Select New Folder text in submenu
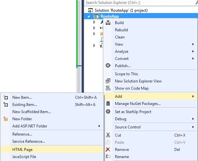This screenshot has height=161, width=198. tap(22, 119)
